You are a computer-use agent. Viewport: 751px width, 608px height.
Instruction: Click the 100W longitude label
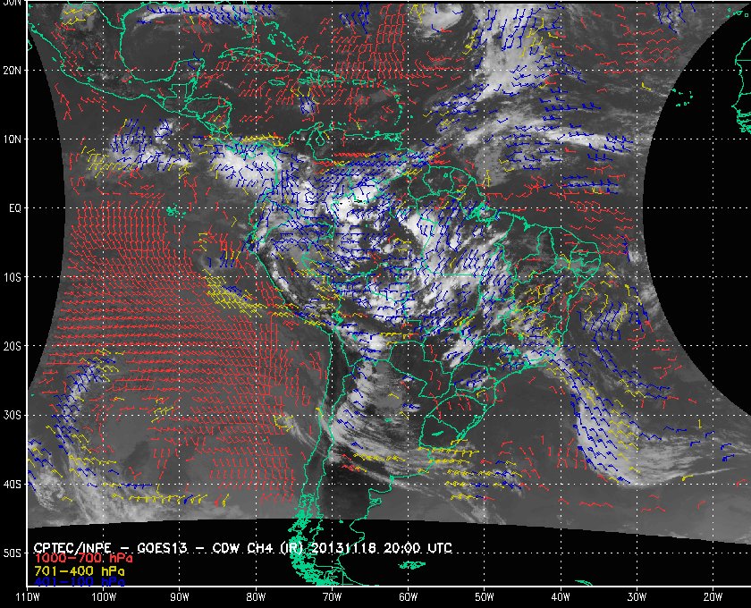click(104, 596)
